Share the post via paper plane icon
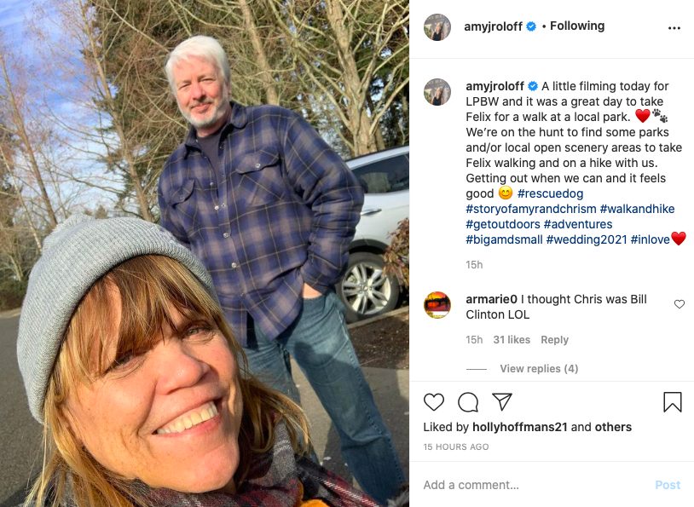Image resolution: width=694 pixels, height=507 pixels. pos(502,402)
